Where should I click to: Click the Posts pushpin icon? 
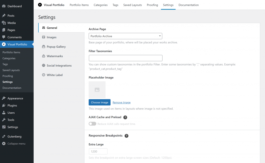tap(4, 15)
